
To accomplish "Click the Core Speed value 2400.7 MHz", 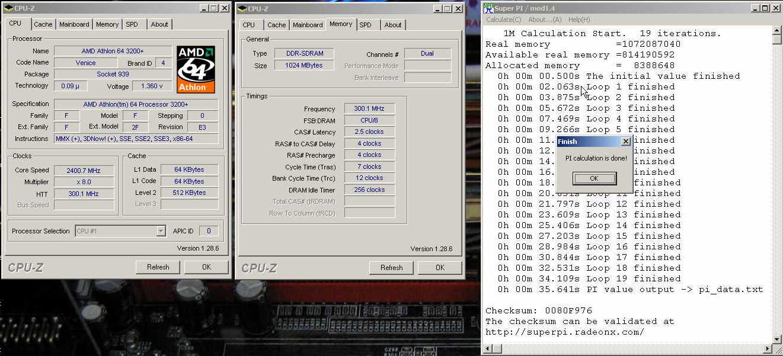I will coord(84,171).
